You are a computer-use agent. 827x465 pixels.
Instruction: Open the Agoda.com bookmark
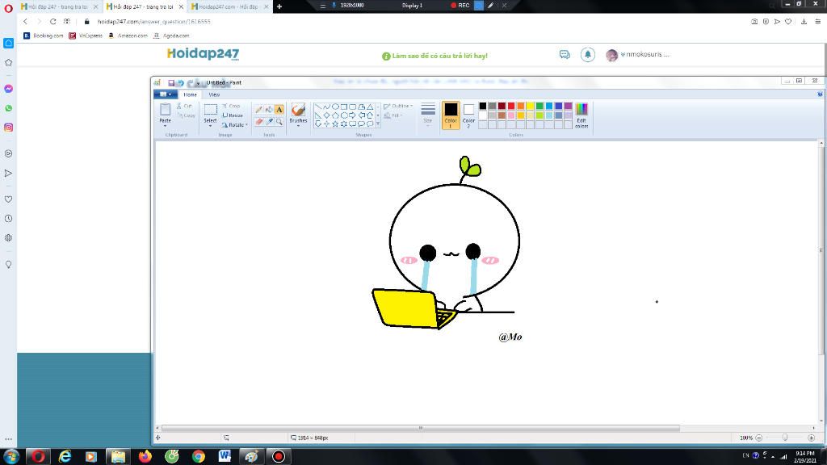[171, 36]
